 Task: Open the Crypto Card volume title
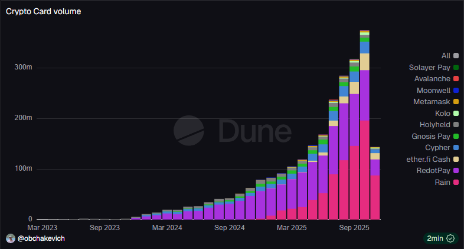(x=40, y=12)
